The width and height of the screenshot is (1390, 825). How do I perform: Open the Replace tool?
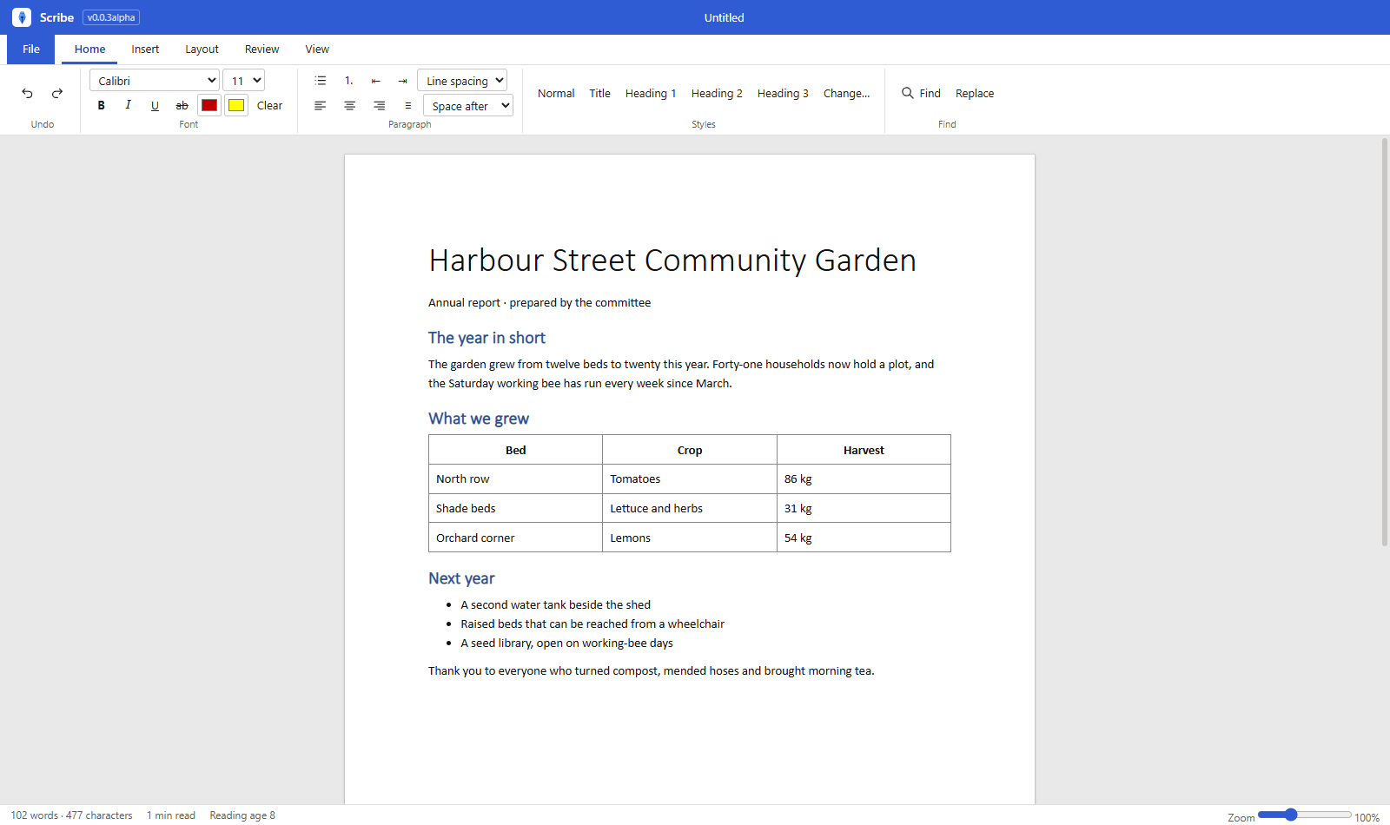point(975,93)
